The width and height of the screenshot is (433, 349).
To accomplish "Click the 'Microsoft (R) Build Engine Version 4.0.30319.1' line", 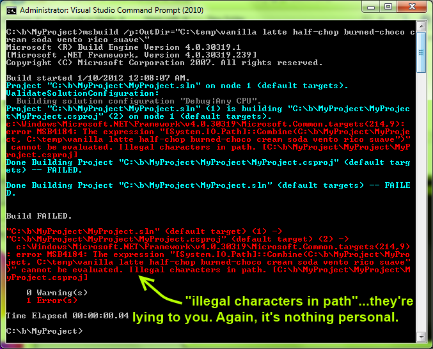I will click(x=123, y=47).
